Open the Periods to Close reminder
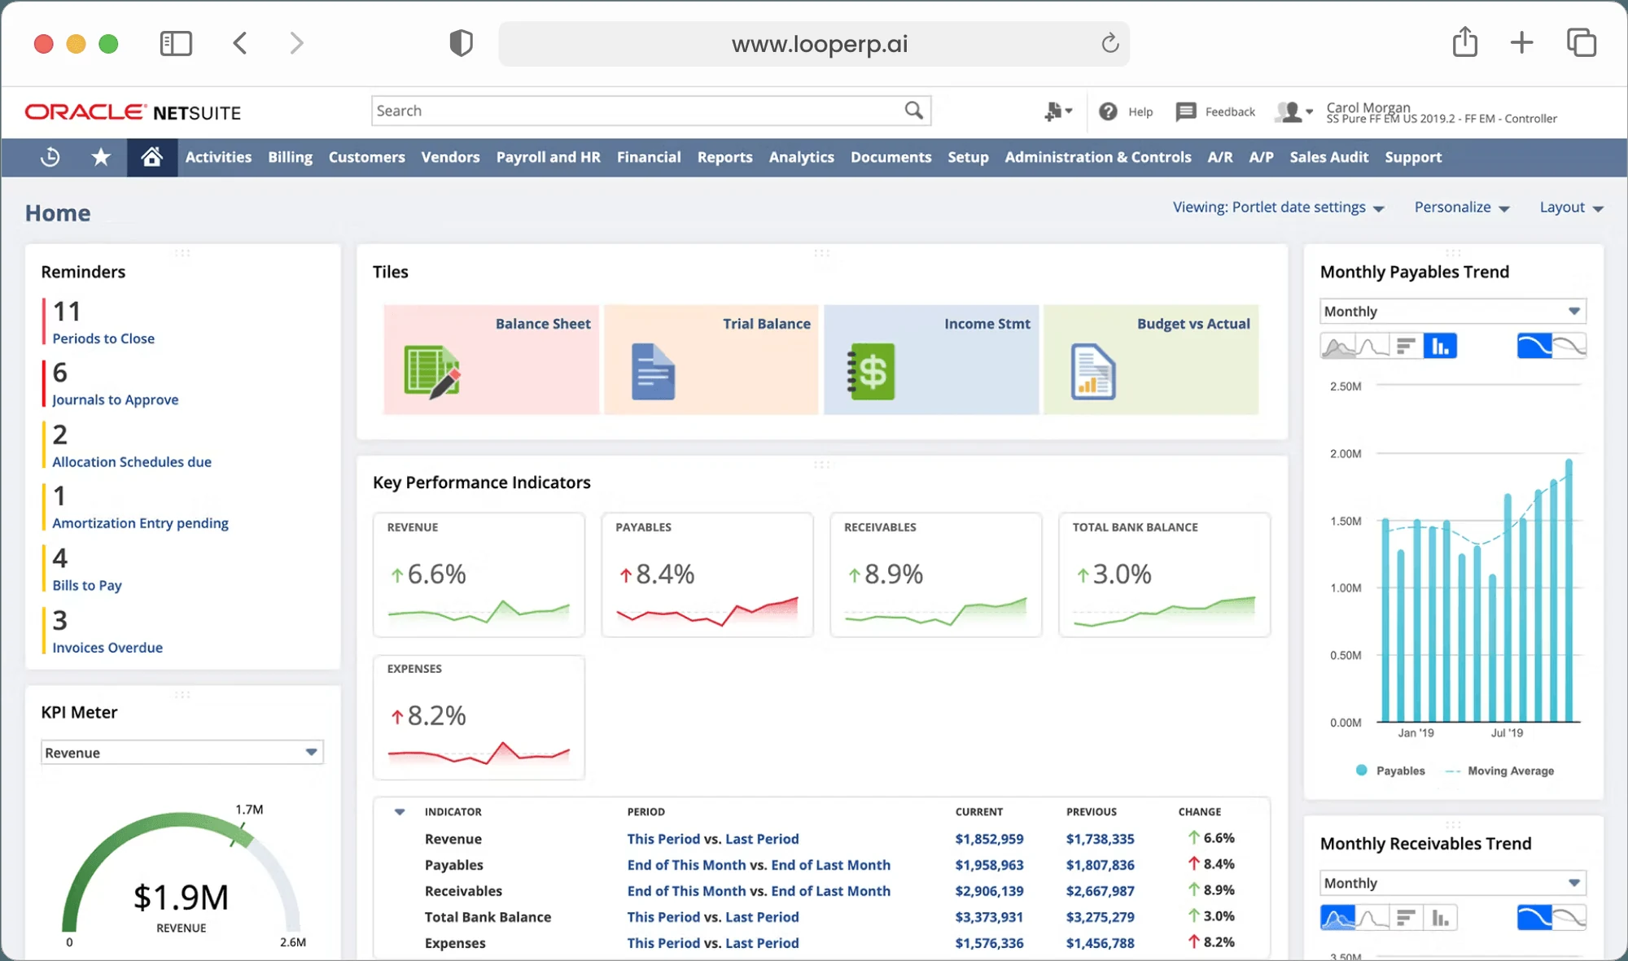 coord(103,339)
